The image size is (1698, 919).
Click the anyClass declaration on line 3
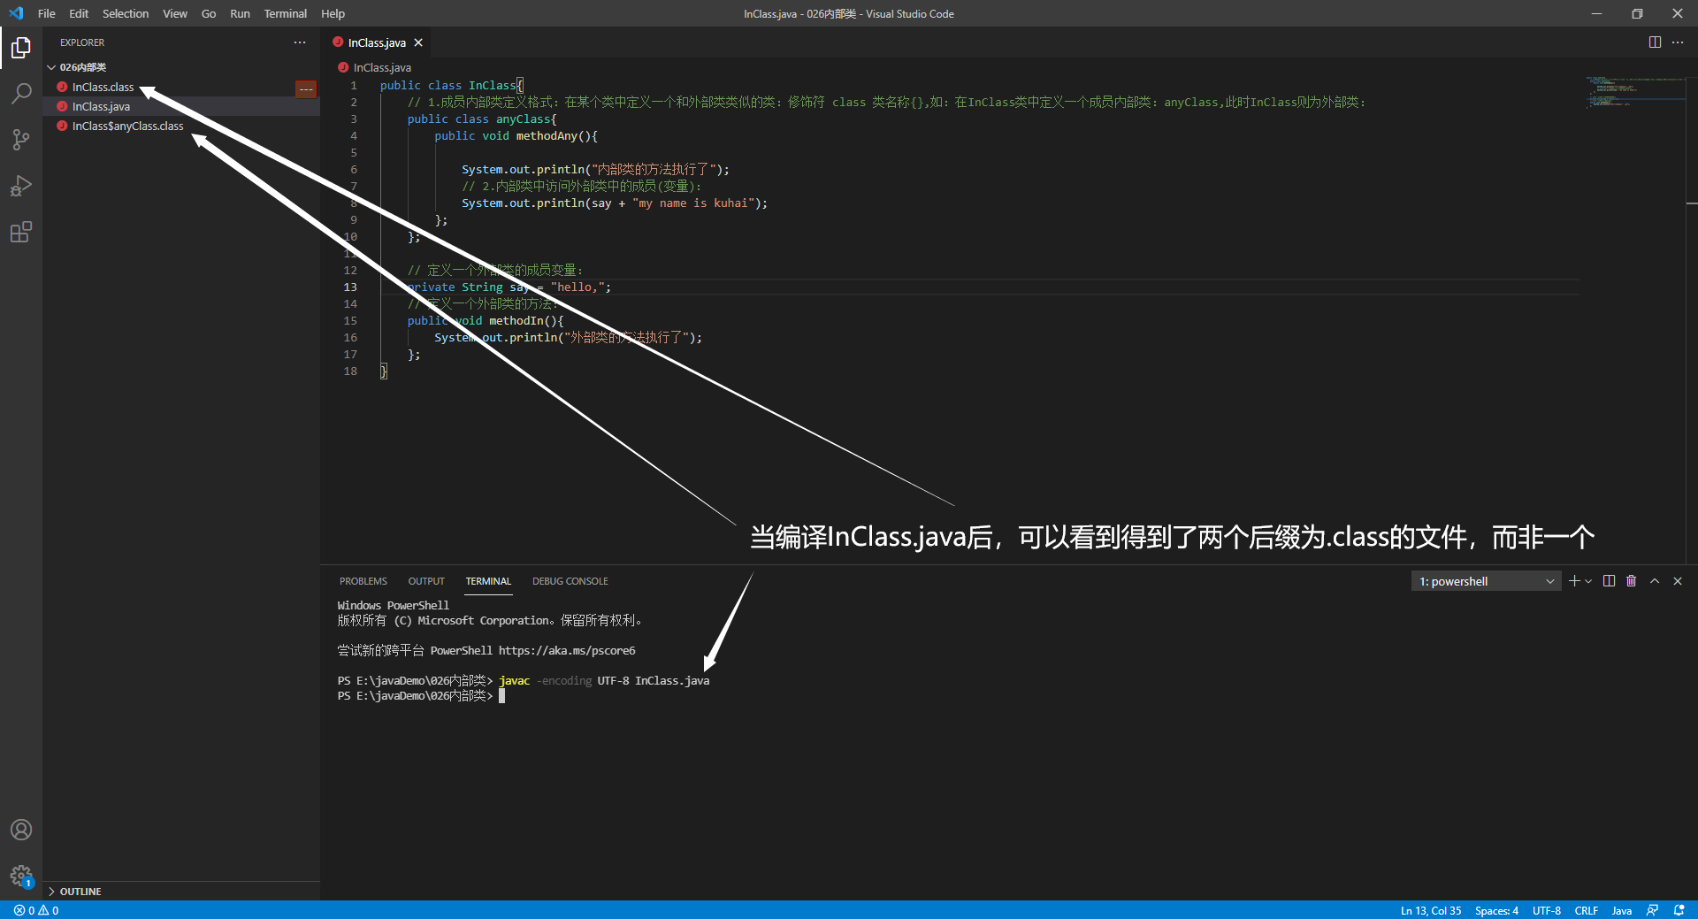(482, 119)
